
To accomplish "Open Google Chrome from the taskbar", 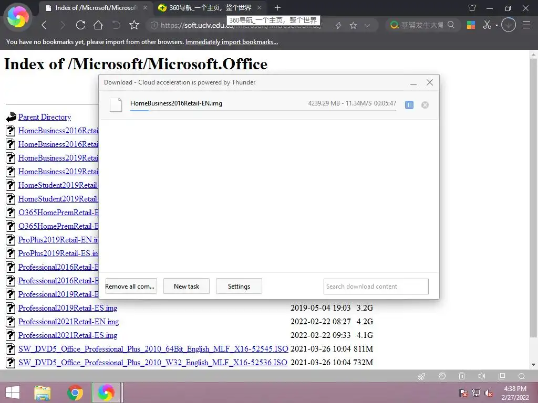I will (75, 393).
